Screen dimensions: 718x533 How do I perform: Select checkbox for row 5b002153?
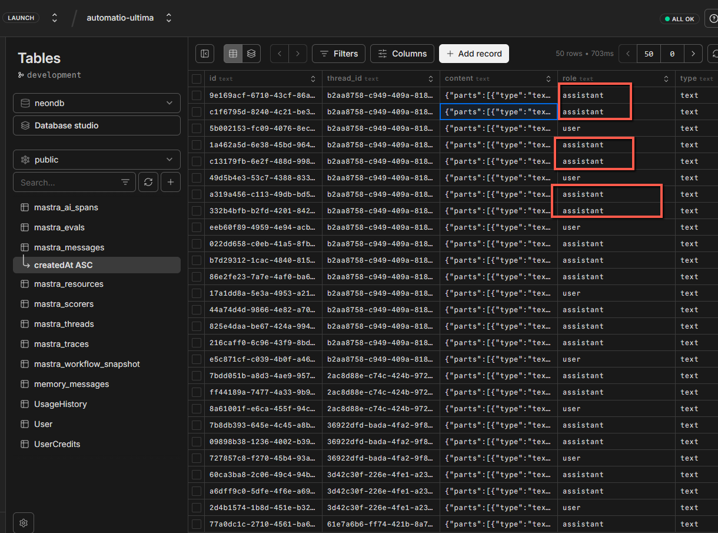coord(197,128)
